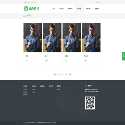This screenshot has height=125, width=125.
Task: Open the first instructor's photo
Action: tap(33, 38)
